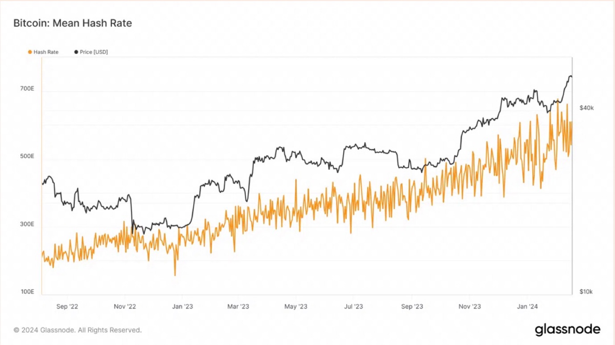The image size is (615, 345).
Task: Click the Jan '24 axis label
Action: coord(527,306)
